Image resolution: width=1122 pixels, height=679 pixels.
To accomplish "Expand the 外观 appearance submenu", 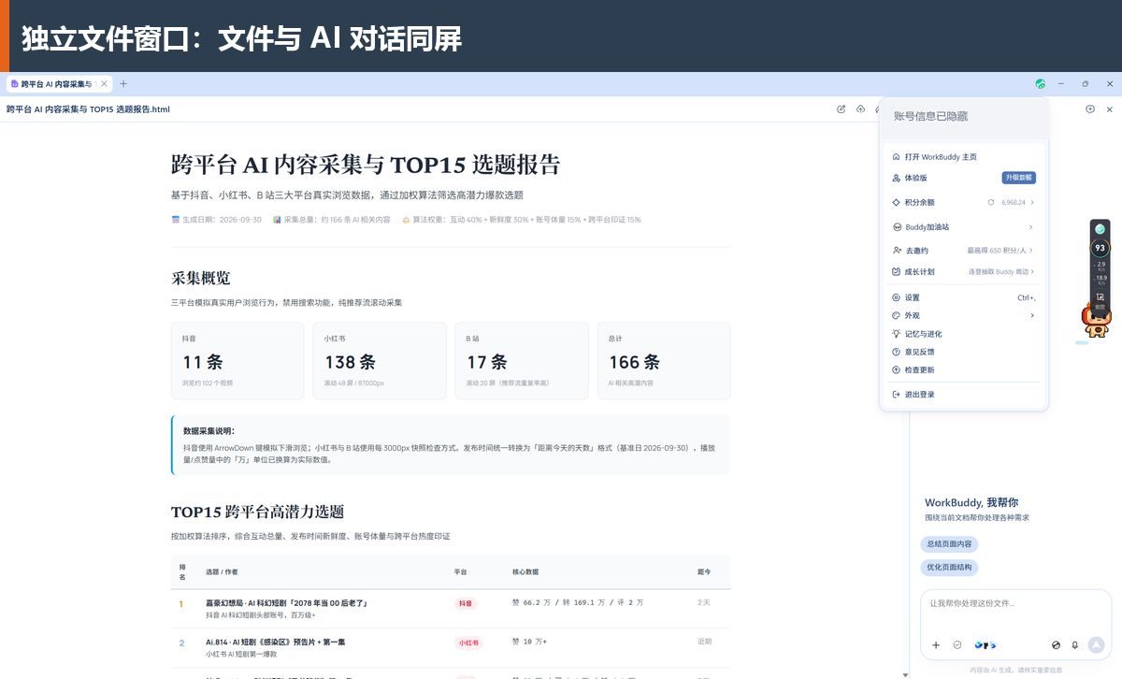I will [964, 316].
